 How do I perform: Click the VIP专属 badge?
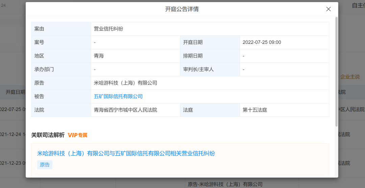coord(77,135)
